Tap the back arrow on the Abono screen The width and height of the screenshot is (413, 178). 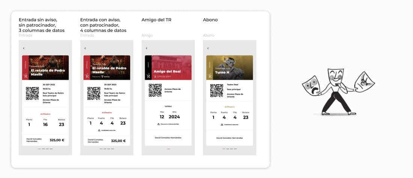tap(208, 48)
